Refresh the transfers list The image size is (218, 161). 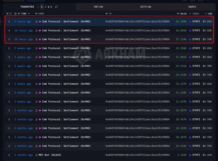coord(56,7)
